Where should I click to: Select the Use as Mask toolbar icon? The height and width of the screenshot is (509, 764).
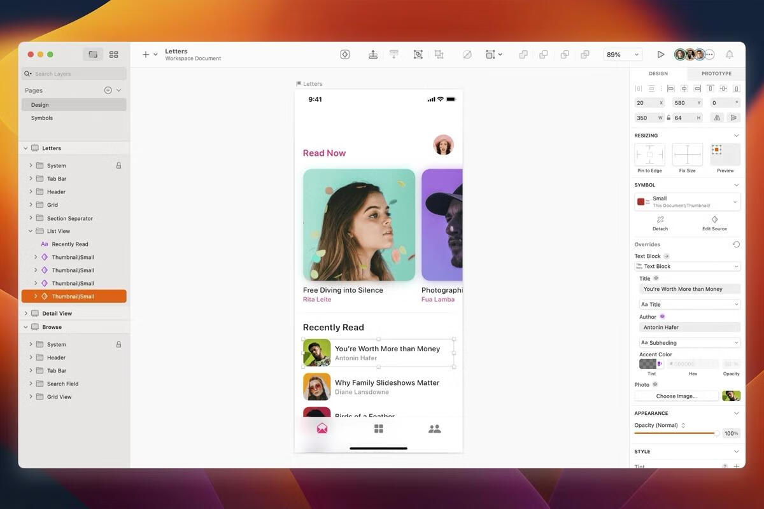pyautogui.click(x=467, y=54)
